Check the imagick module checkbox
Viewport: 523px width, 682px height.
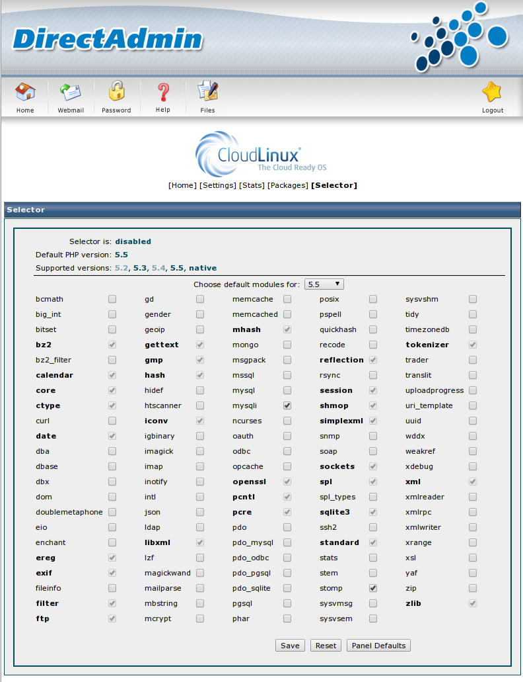(x=200, y=452)
